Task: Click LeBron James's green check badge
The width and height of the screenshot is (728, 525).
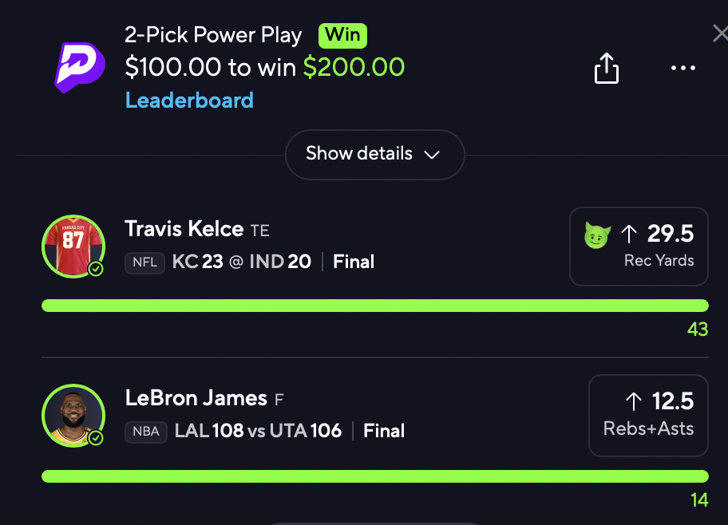Action: [x=96, y=438]
